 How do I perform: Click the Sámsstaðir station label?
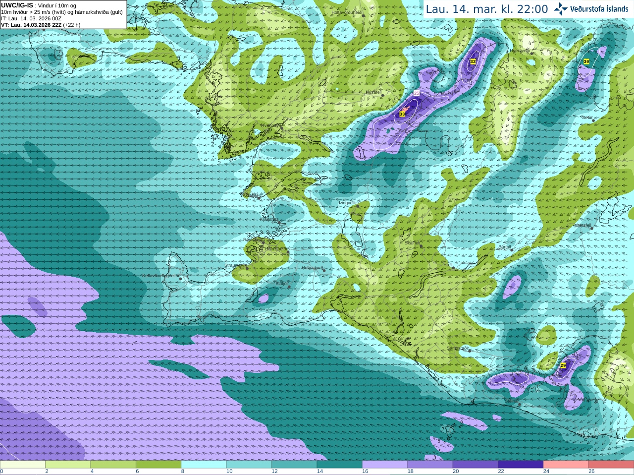pyautogui.click(x=458, y=348)
